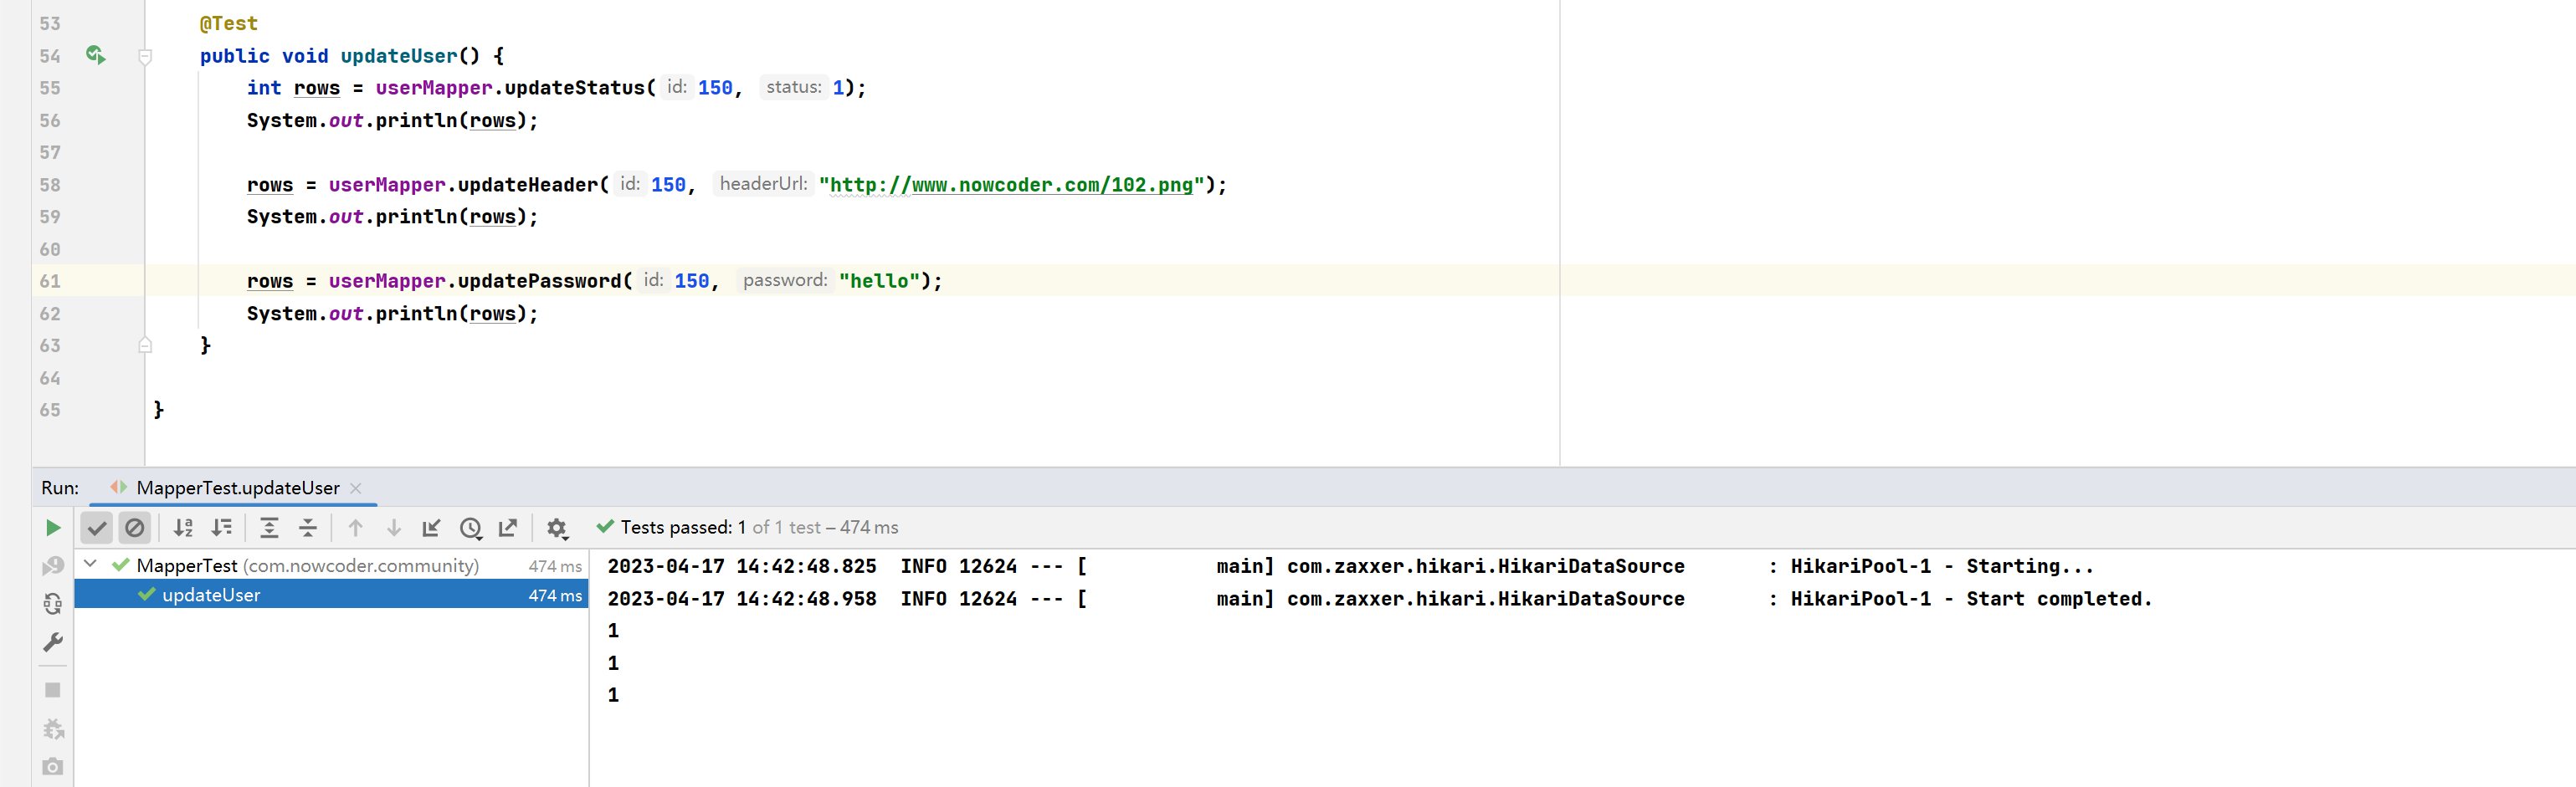The width and height of the screenshot is (2576, 787).
Task: Open test history clock icon
Action: coord(471,528)
